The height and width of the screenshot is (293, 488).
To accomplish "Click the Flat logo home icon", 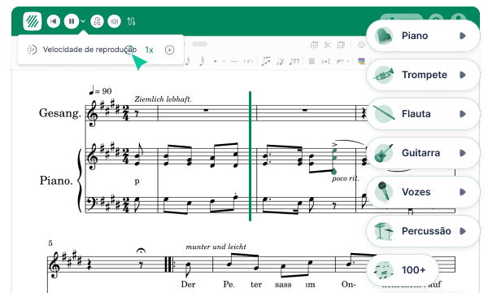I will [x=33, y=21].
